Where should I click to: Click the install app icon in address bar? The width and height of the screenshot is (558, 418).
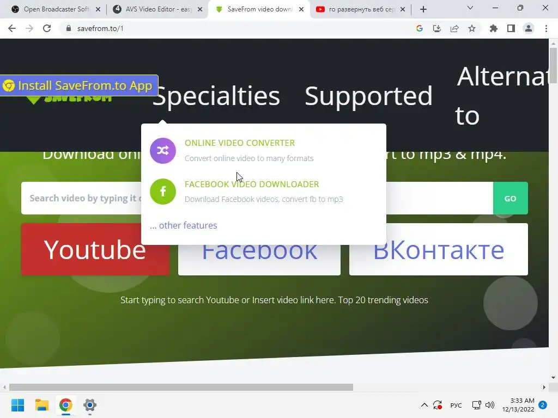(x=437, y=28)
